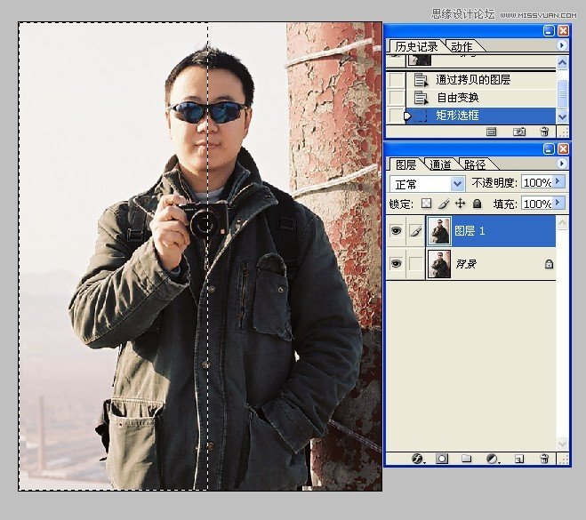Switch to the 动作 (Actions) tab

point(462,46)
